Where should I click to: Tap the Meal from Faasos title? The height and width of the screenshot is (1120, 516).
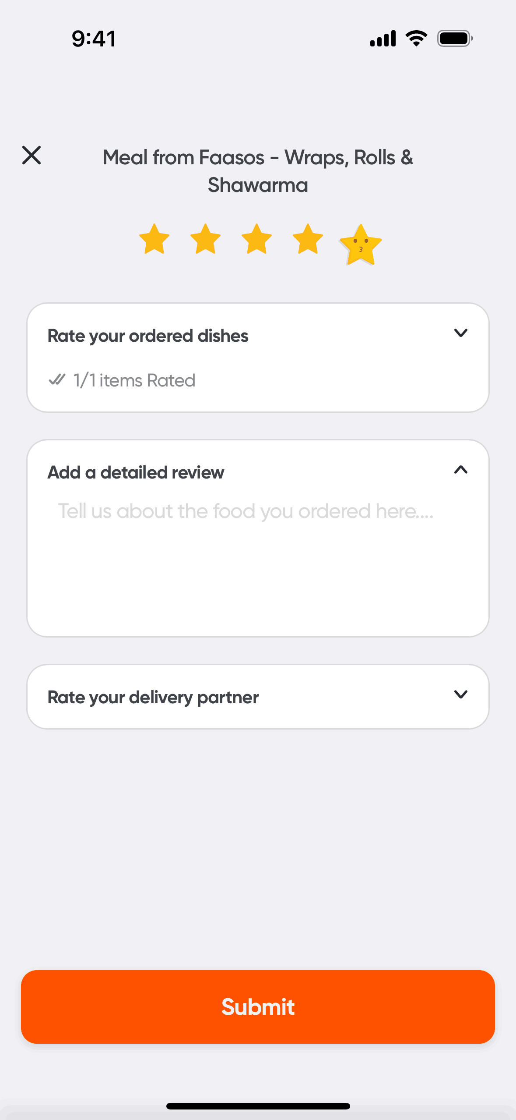(x=258, y=171)
